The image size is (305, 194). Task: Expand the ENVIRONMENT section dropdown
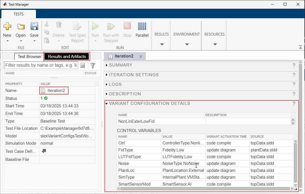pyautogui.click(x=187, y=44)
